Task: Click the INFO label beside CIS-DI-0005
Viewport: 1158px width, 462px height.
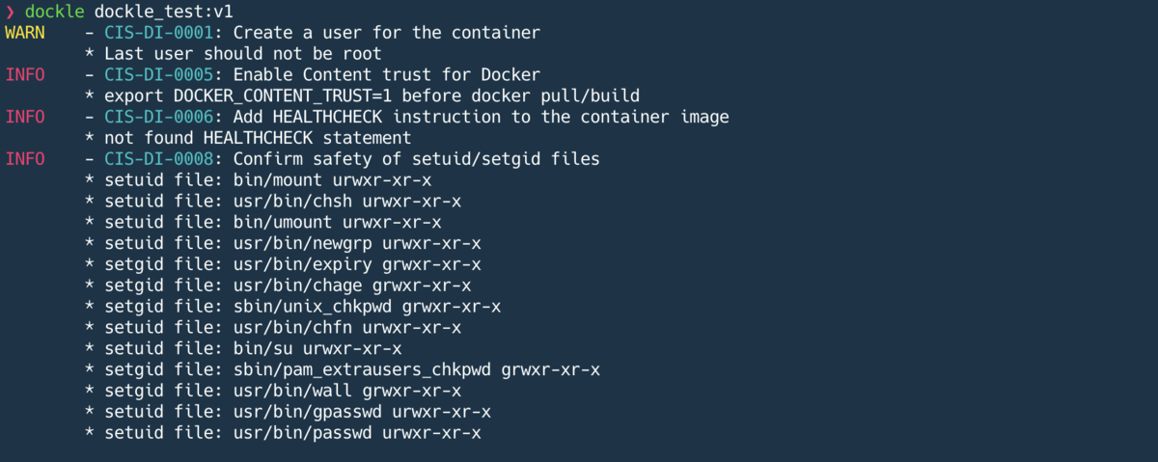Action: coord(25,74)
